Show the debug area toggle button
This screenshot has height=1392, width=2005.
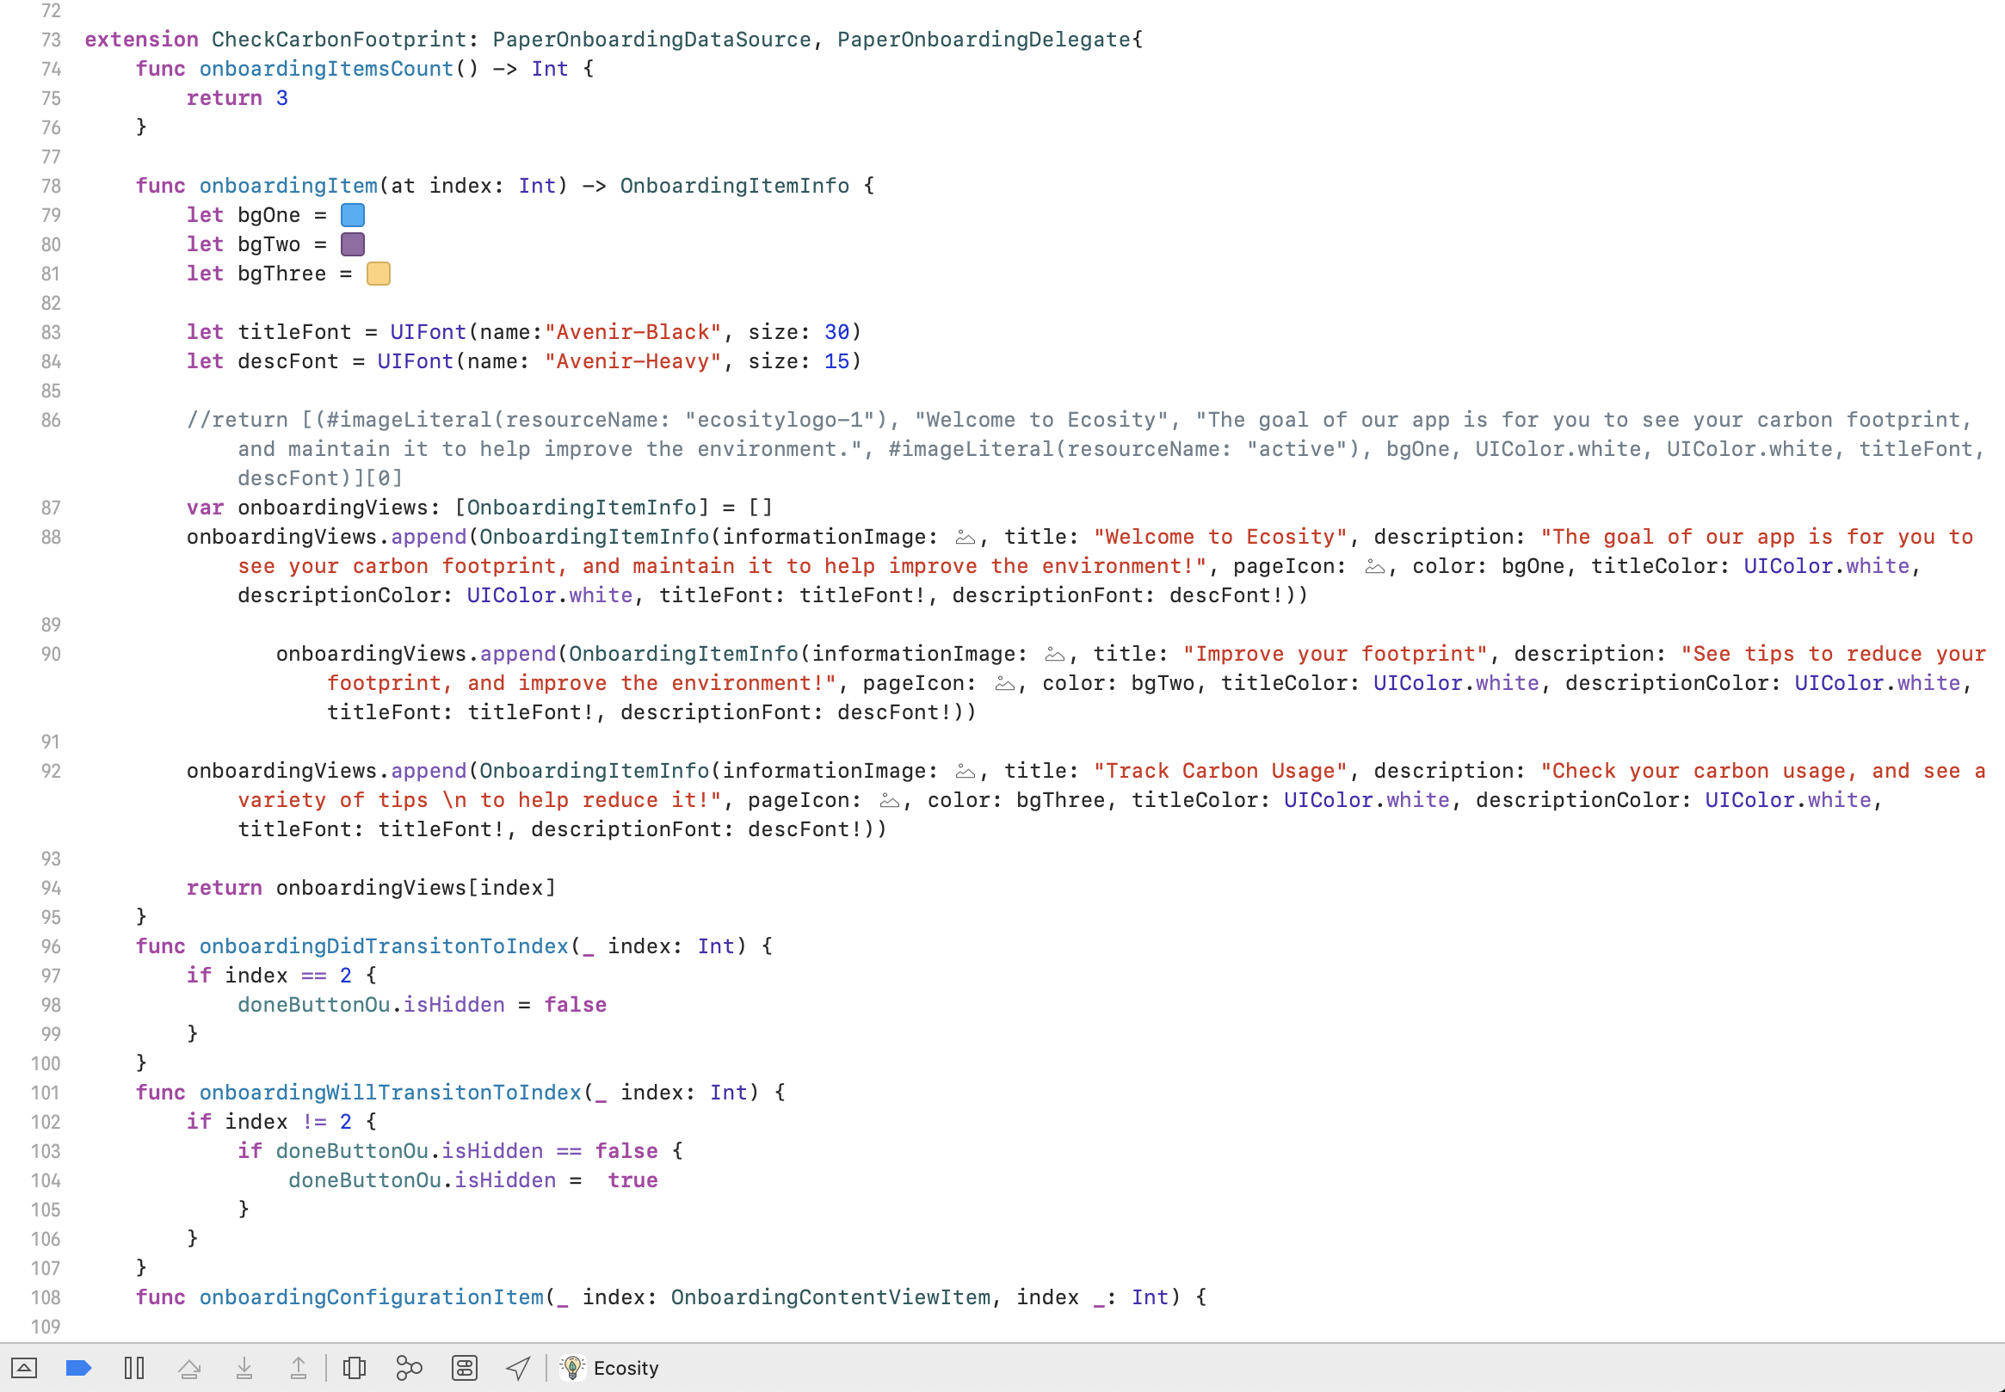23,1368
